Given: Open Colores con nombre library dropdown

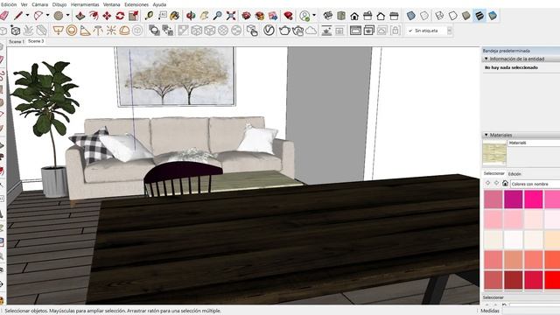Looking at the screenshot, I should (535, 184).
